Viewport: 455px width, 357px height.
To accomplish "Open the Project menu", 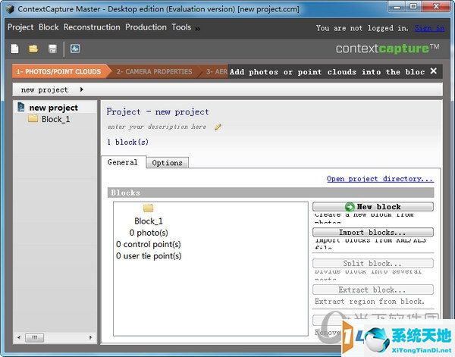I will point(20,27).
